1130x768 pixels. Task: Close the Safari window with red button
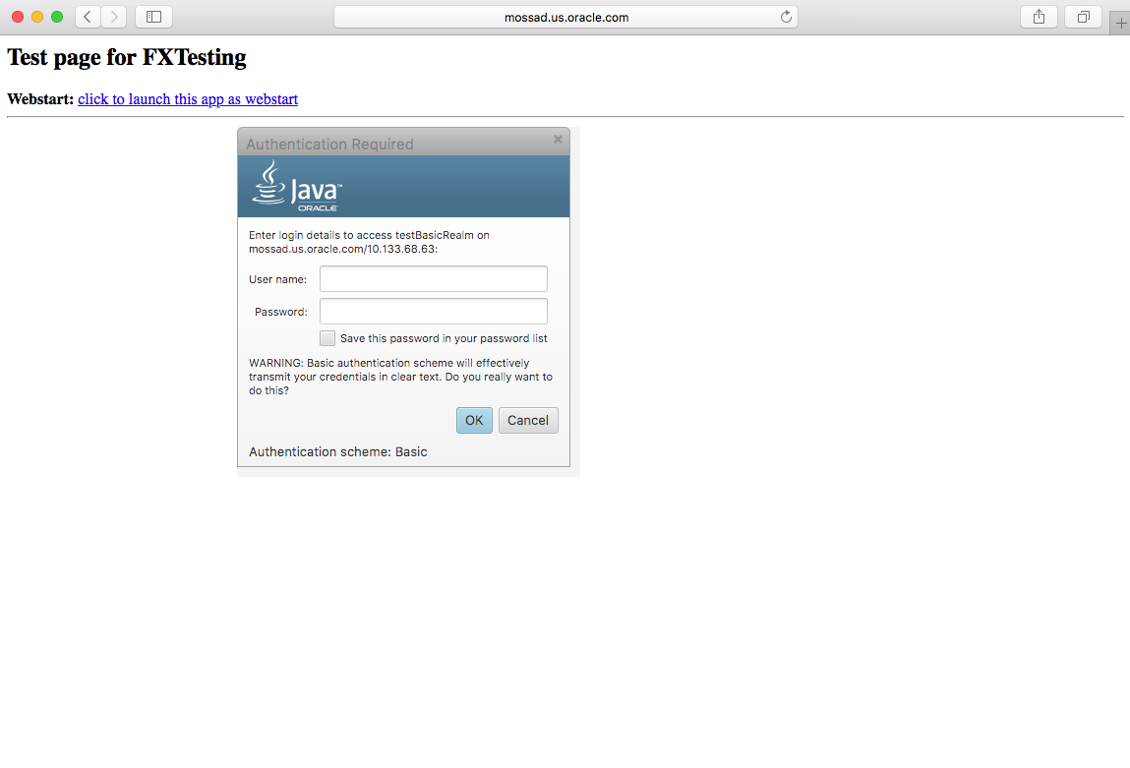tap(18, 17)
